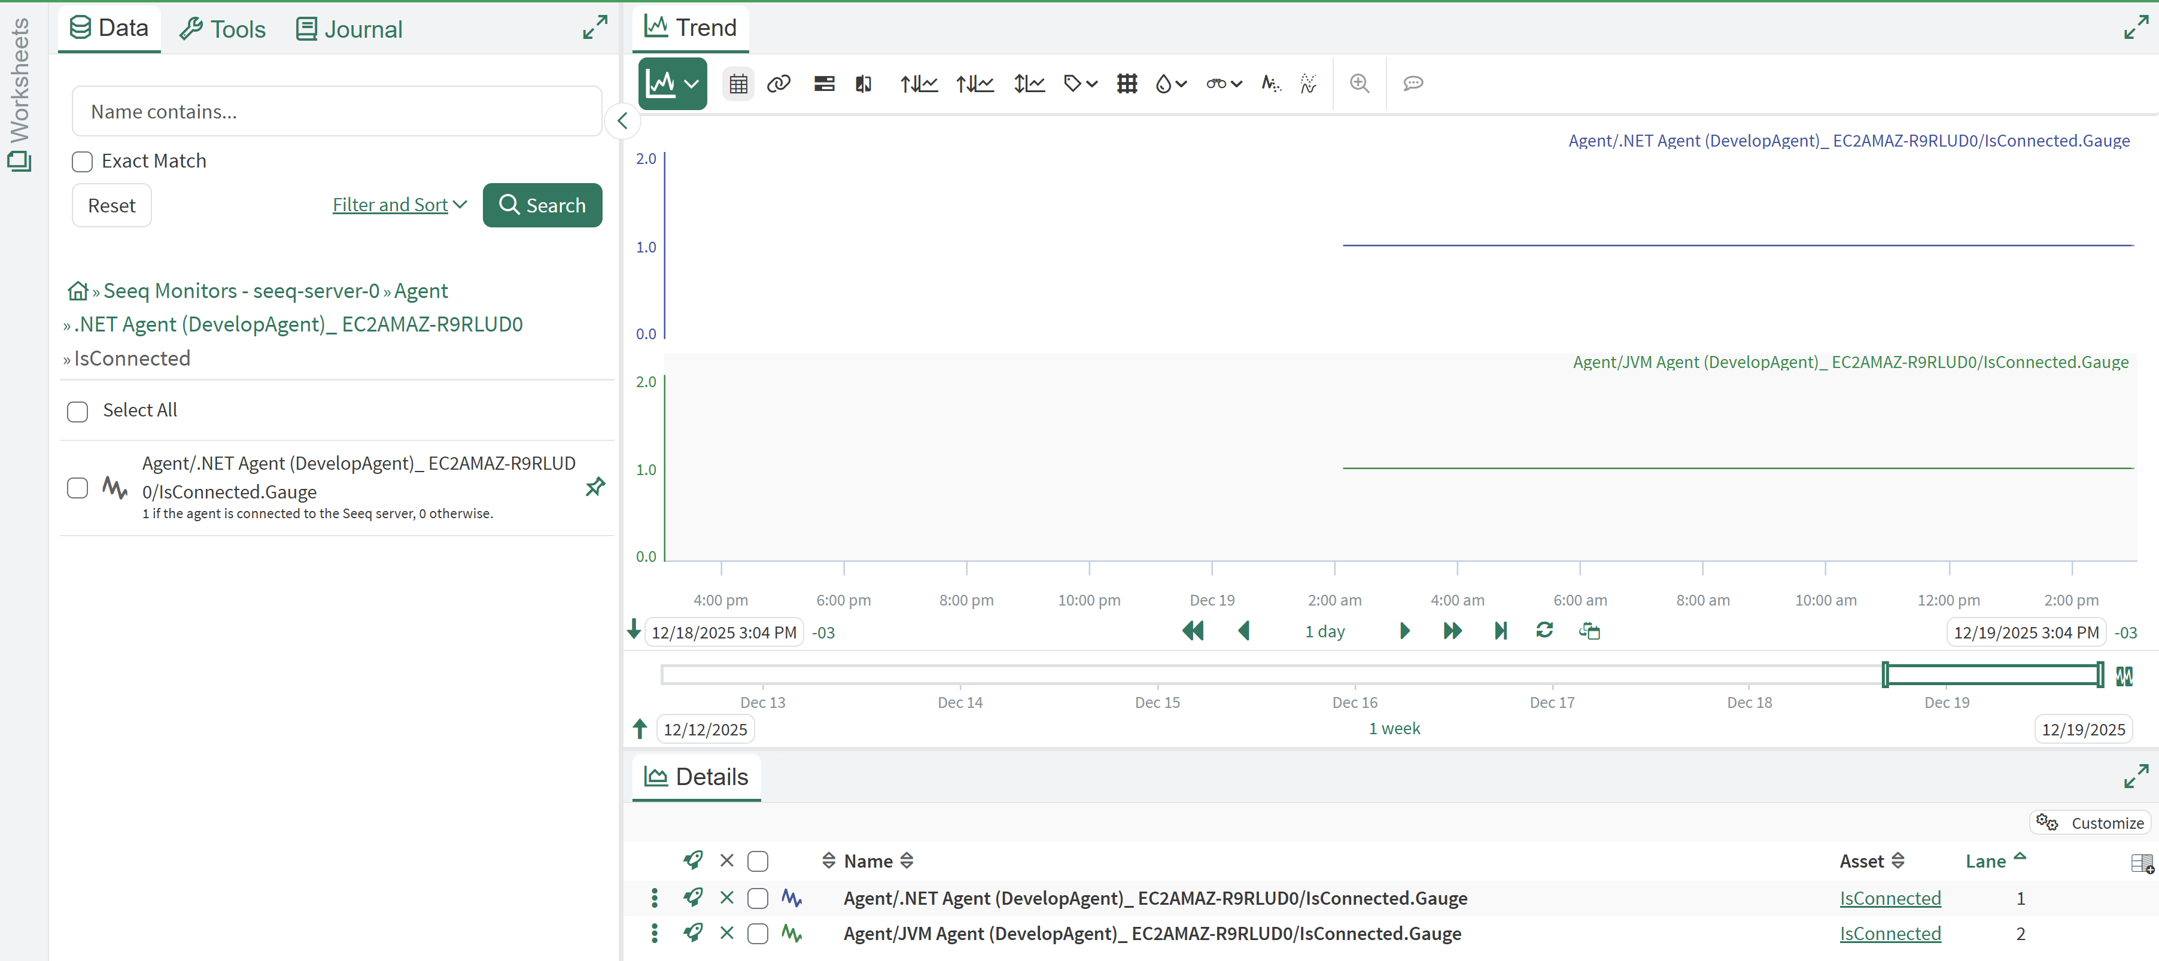Click the zoom magnifier icon in toolbar

click(x=1358, y=84)
